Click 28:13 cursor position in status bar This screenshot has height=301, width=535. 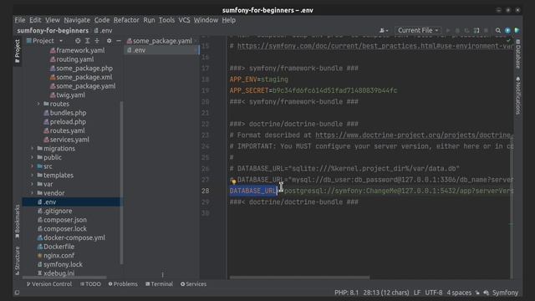pos(386,293)
